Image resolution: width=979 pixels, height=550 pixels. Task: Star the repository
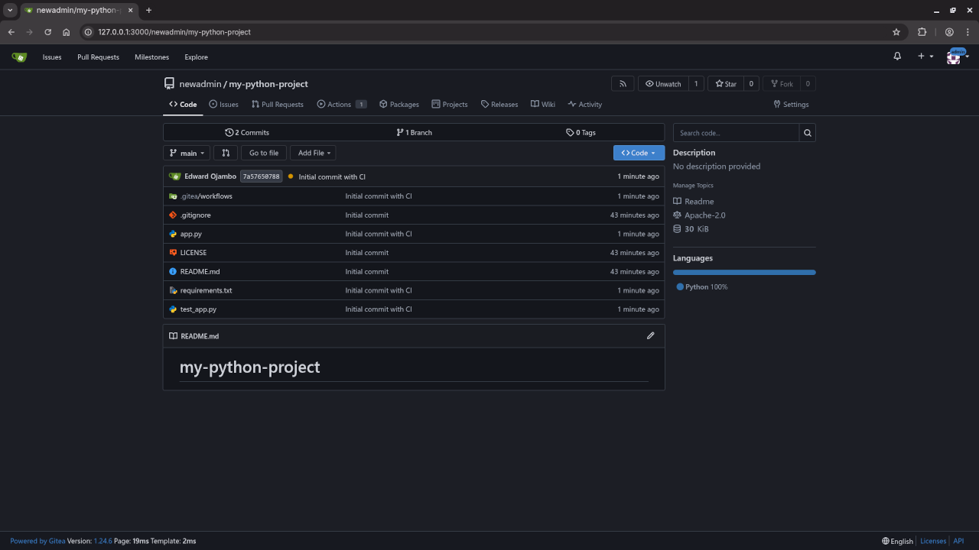pyautogui.click(x=725, y=84)
